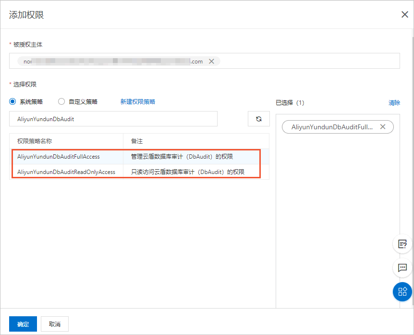Click the selected AliyunYundunDbAuditFull... chip text

332,127
